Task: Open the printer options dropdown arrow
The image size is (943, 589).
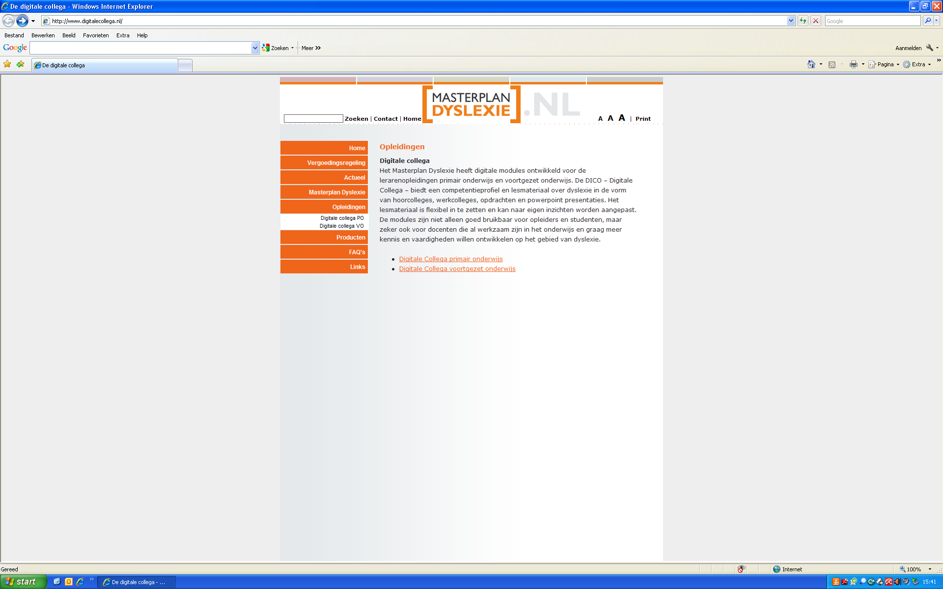Action: pos(863,64)
